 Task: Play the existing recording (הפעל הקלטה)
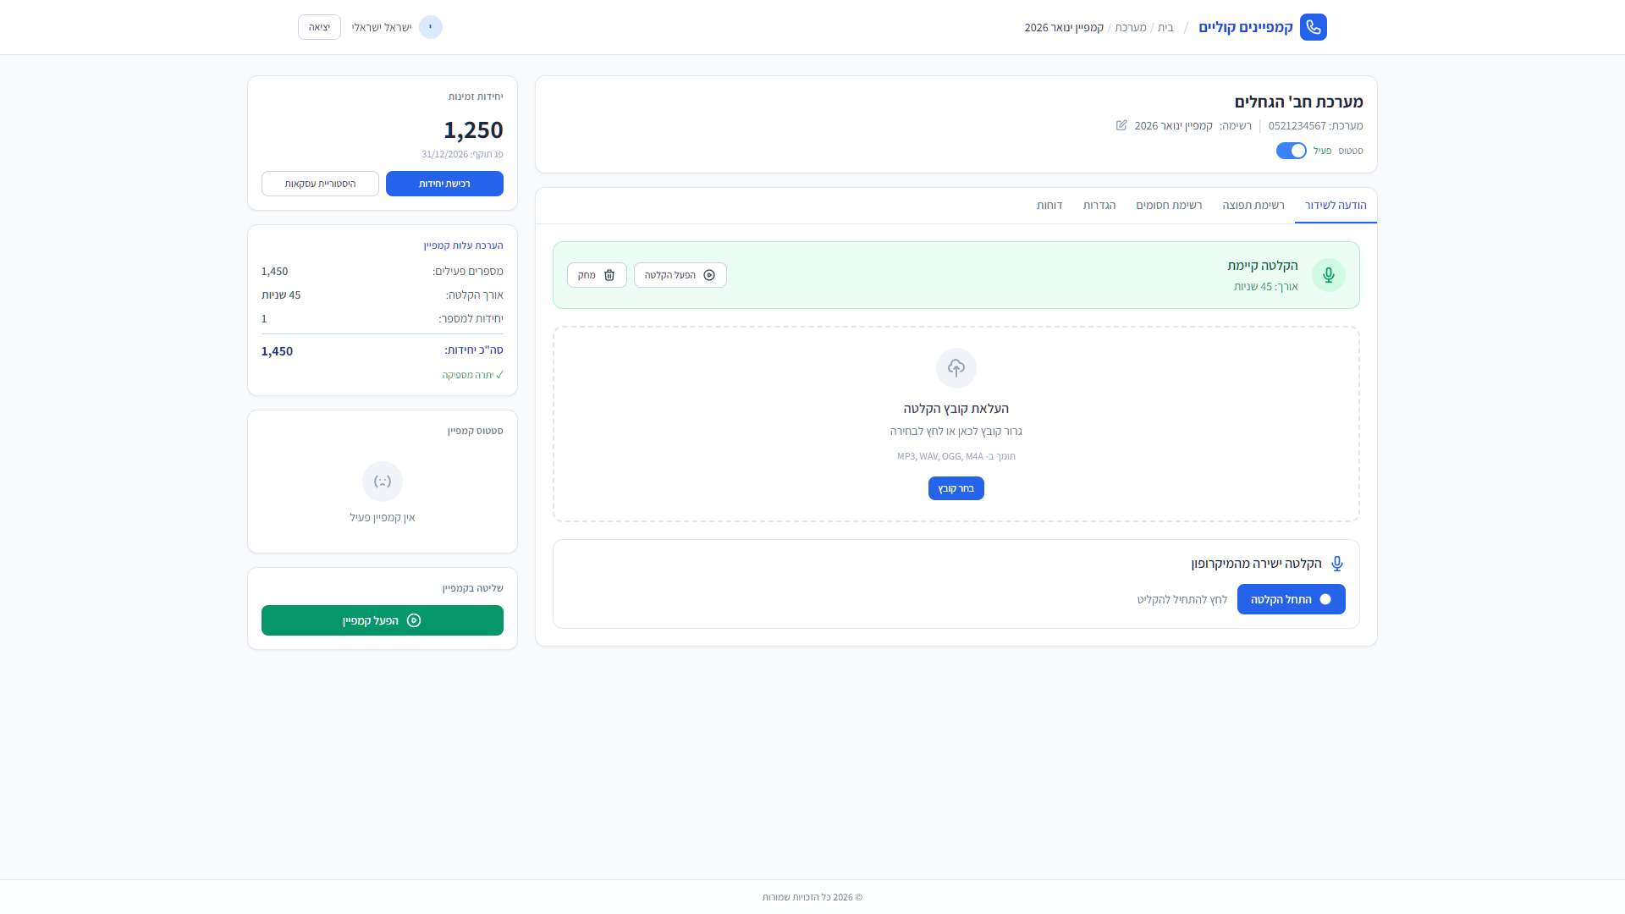(x=680, y=275)
